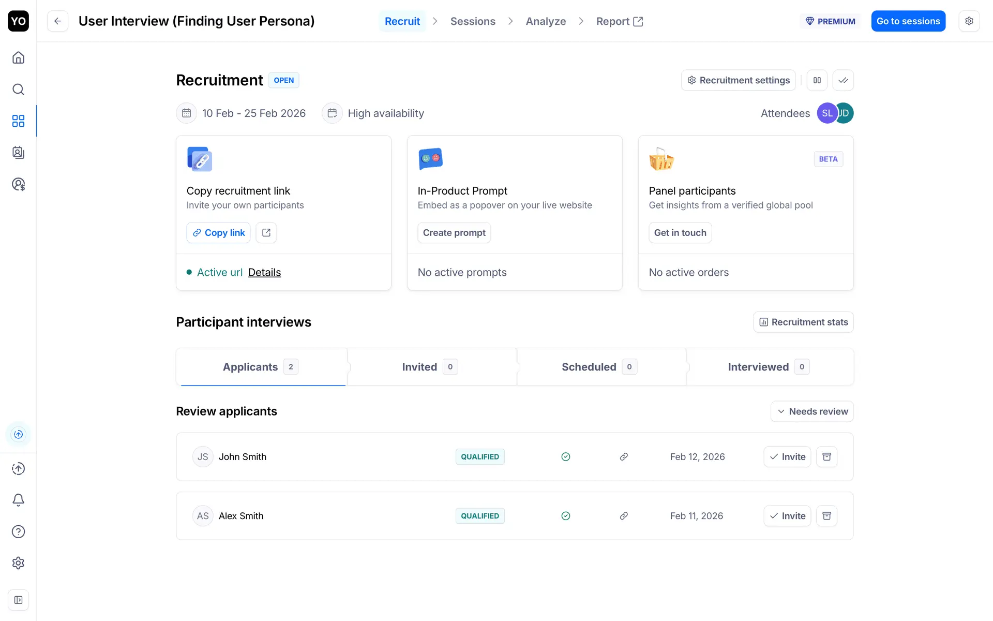Screen dimensions: 993x621
Task: Open the help question mark icon
Action: click(18, 531)
